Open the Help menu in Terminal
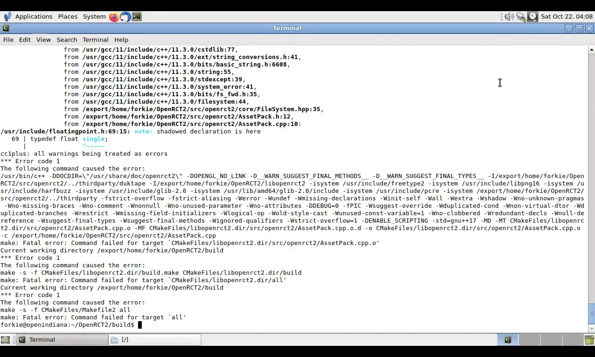The width and height of the screenshot is (595, 357). tap(121, 40)
